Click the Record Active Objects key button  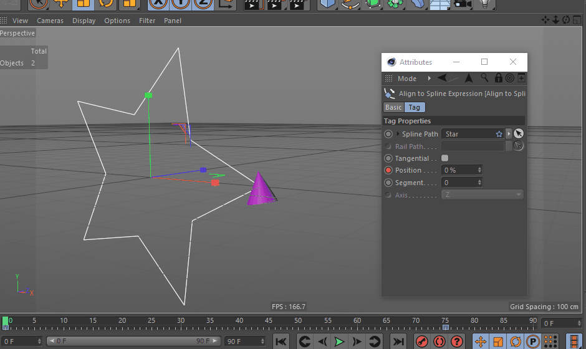(x=422, y=341)
